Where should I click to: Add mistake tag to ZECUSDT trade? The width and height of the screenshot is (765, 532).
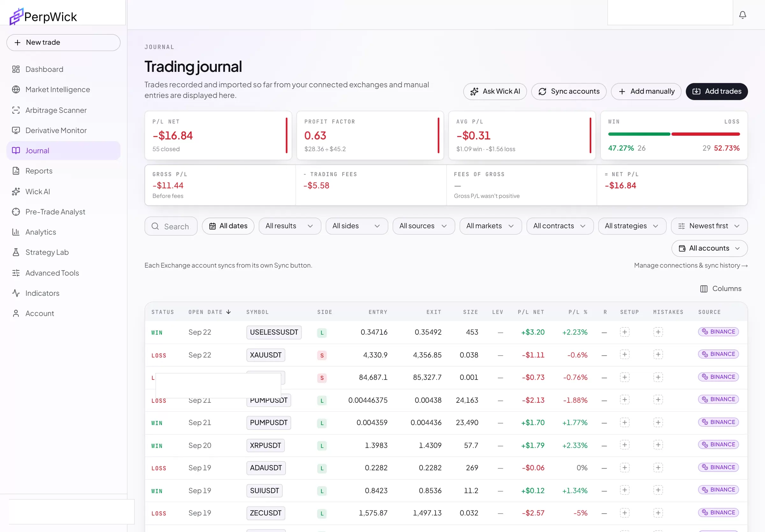pos(658,512)
